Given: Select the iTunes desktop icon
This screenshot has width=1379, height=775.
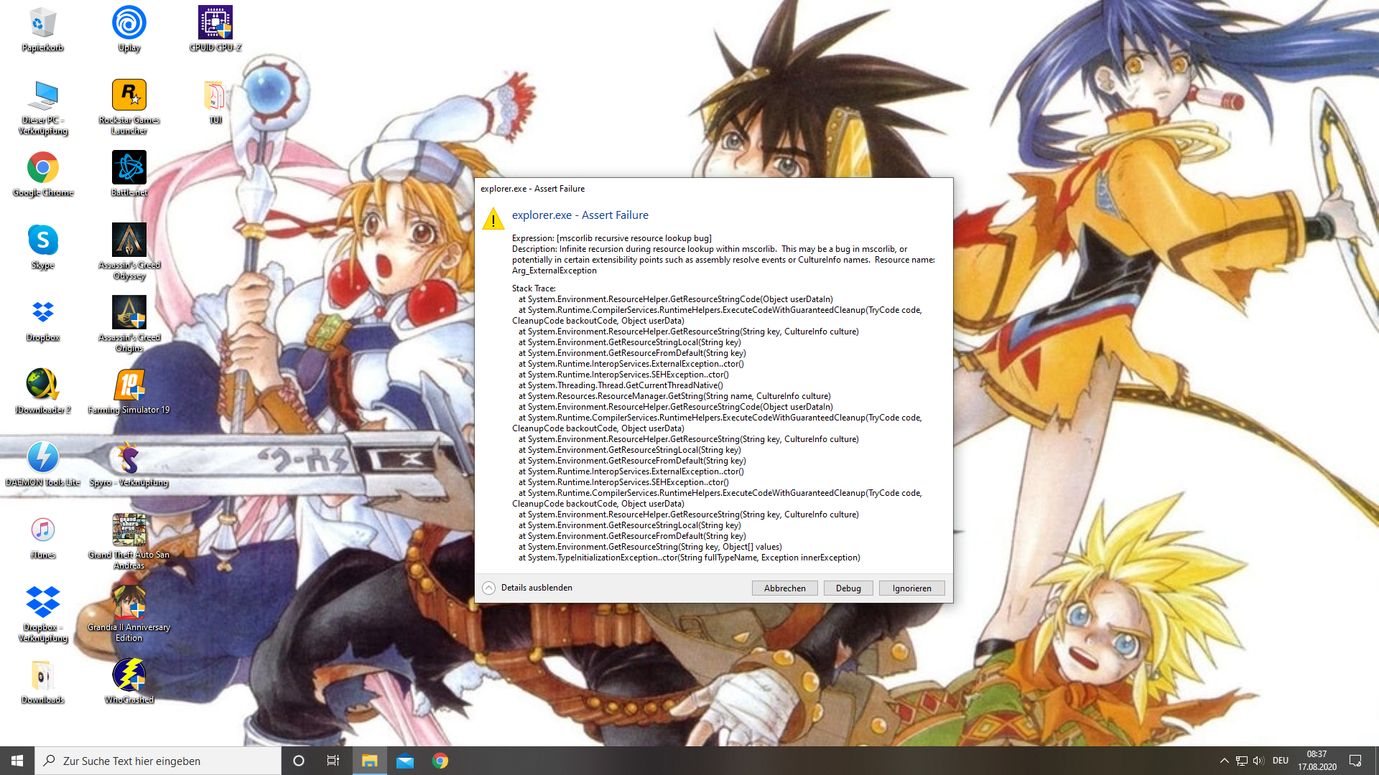Looking at the screenshot, I should click(43, 530).
